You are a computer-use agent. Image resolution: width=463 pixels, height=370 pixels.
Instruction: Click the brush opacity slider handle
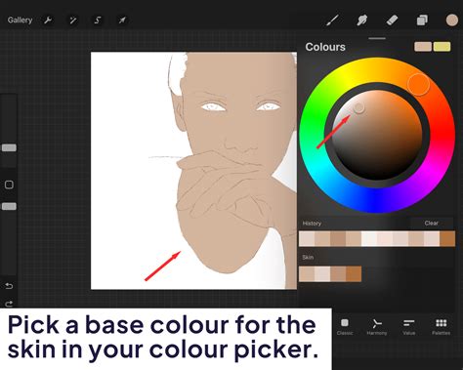click(9, 206)
